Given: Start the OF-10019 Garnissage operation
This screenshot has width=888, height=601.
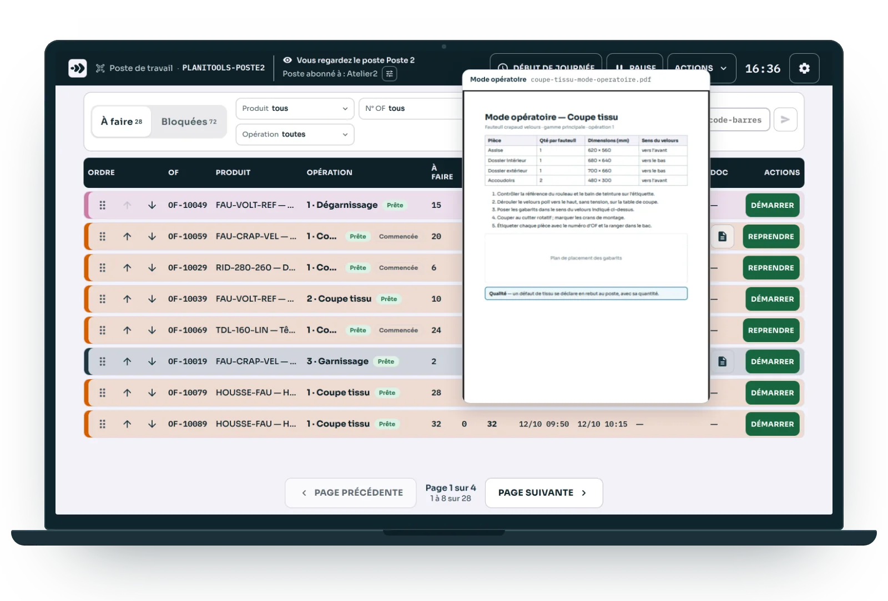Looking at the screenshot, I should click(x=773, y=361).
